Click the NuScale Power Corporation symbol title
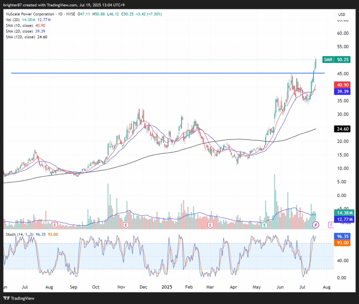The width and height of the screenshot is (359, 304). [x=30, y=14]
